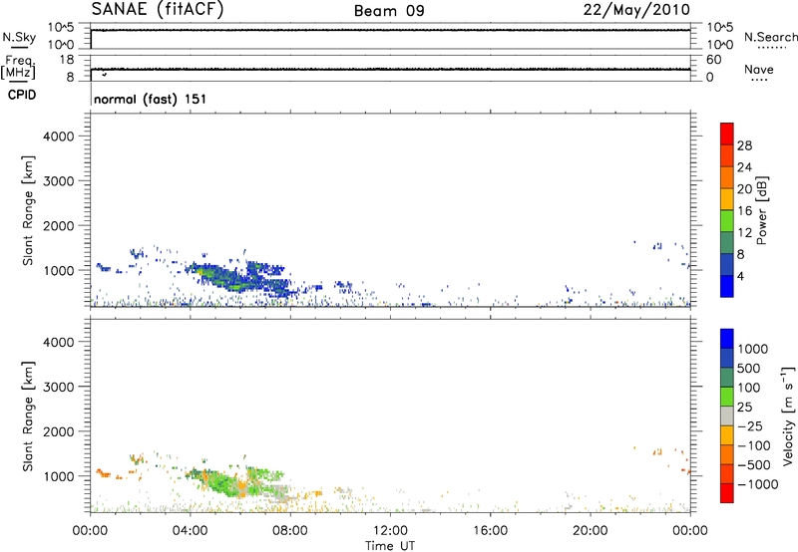This screenshot has width=798, height=552.
Task: Click the -1000 value on the velocity scale
Action: point(757,484)
